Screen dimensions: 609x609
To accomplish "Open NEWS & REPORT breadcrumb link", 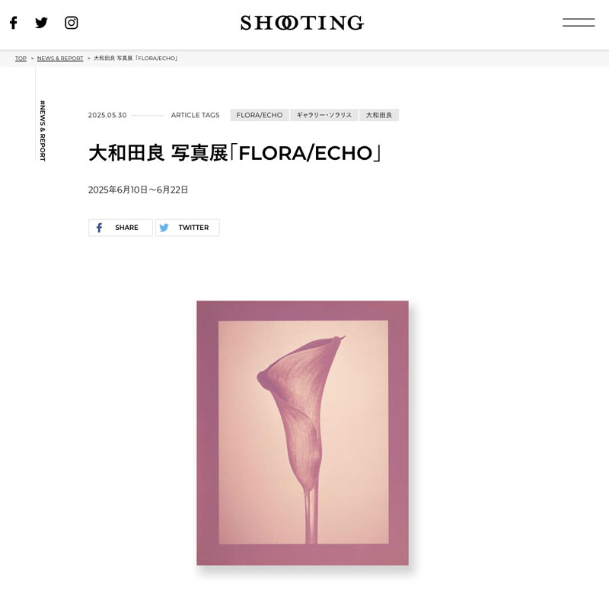I will 60,59.
